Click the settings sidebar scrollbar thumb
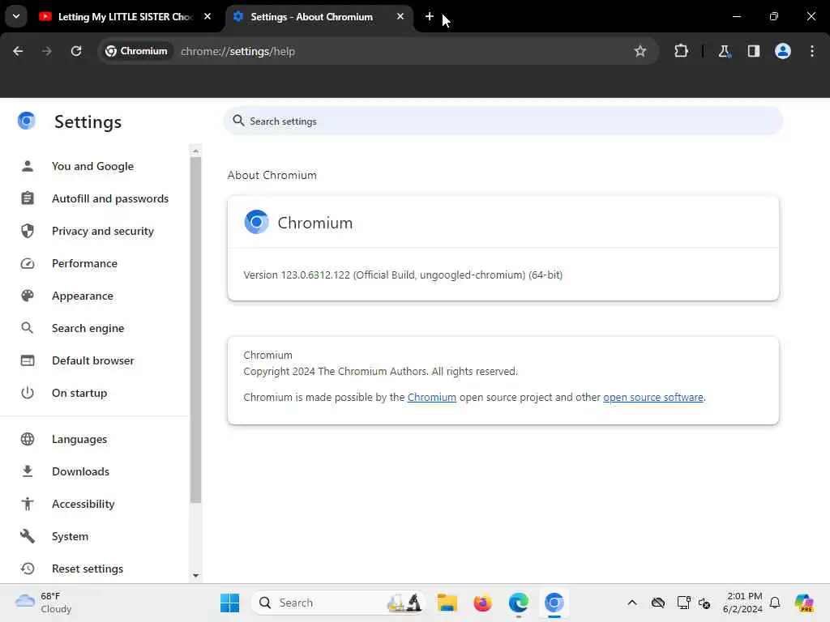The image size is (830, 622). tap(196, 330)
